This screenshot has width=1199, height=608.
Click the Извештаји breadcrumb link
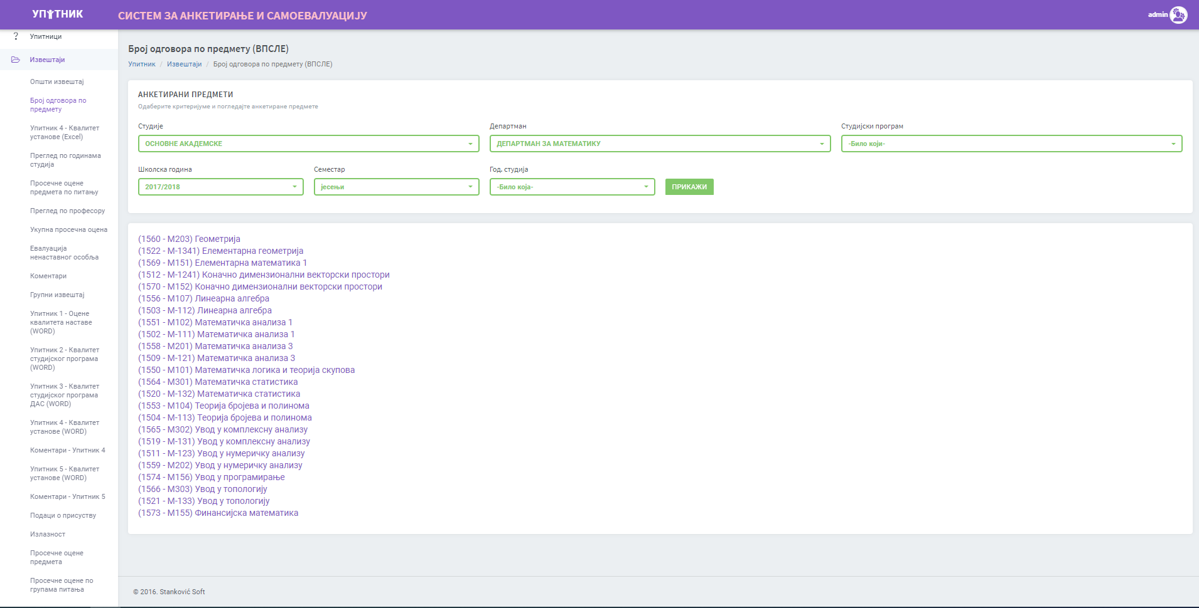coord(184,64)
